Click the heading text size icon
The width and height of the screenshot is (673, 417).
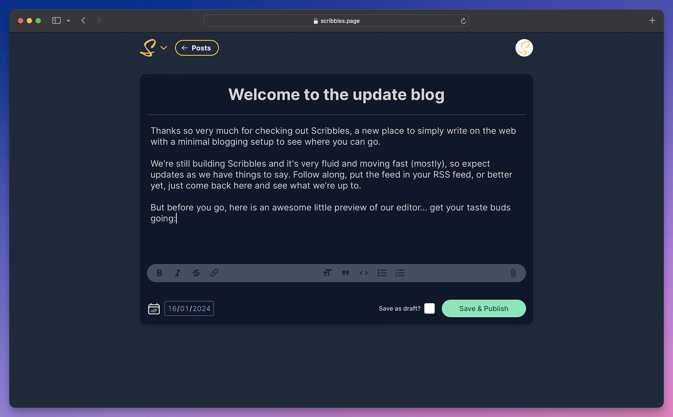pos(327,273)
